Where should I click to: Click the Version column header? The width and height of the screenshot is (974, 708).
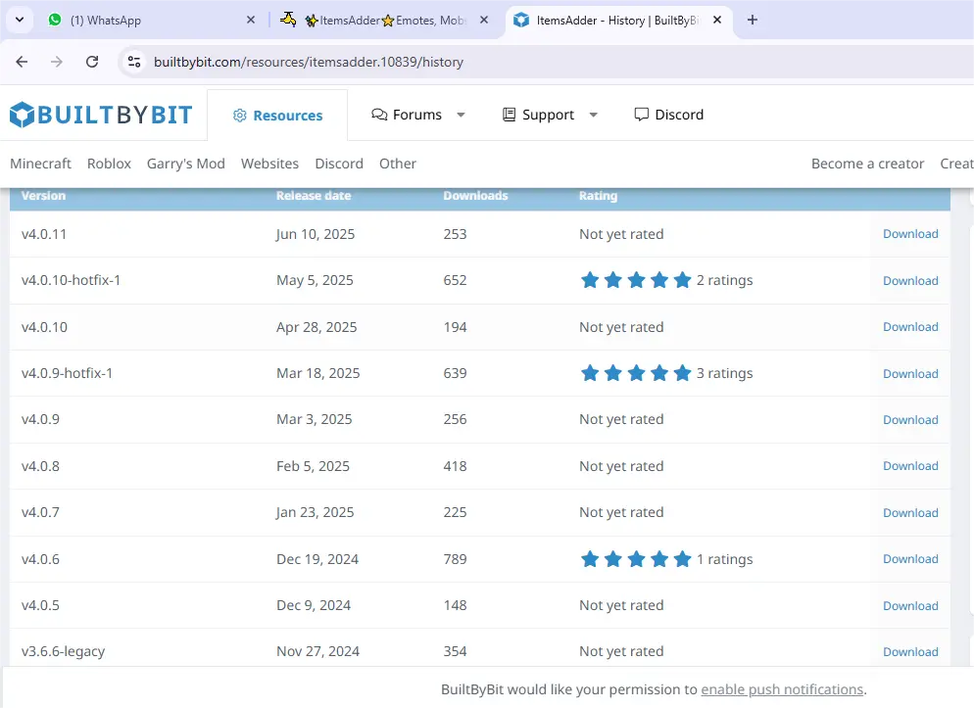pyautogui.click(x=43, y=196)
